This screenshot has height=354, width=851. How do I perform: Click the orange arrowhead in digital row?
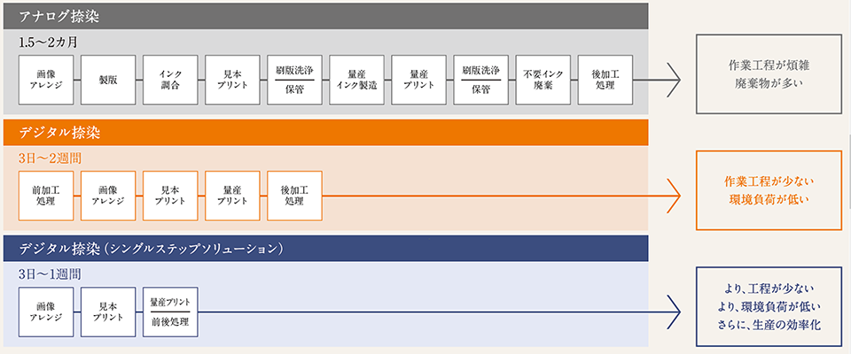pos(674,195)
